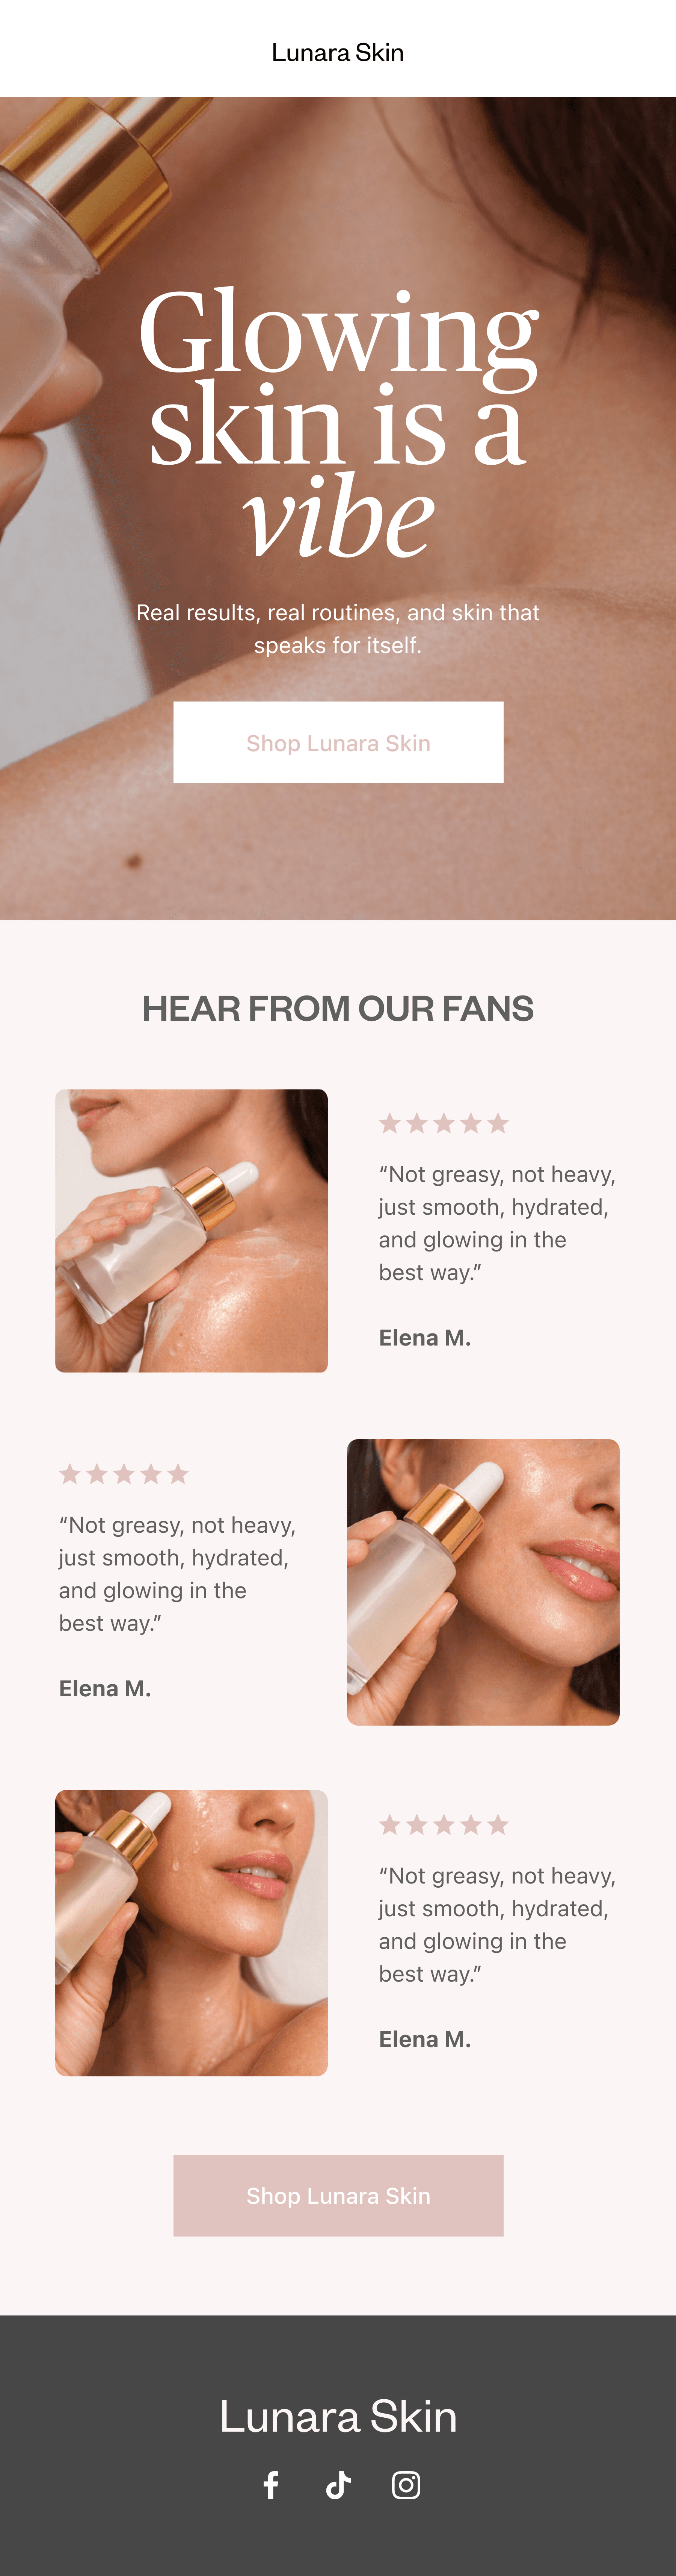Click the Hear From Our Fans heading
Viewport: 676px width, 2576px height.
[338, 1008]
